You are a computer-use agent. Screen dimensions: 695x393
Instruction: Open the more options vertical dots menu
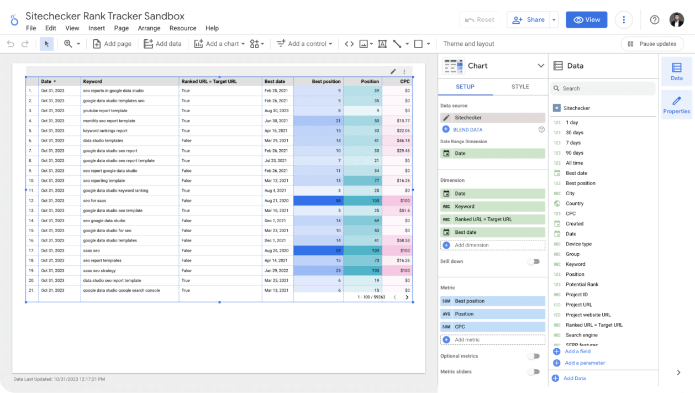coord(624,20)
